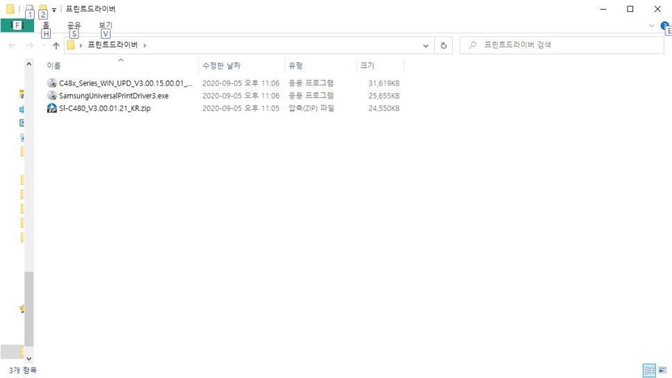Click the search magnifier icon
Viewport: 672px width, 378px height.
(472, 45)
